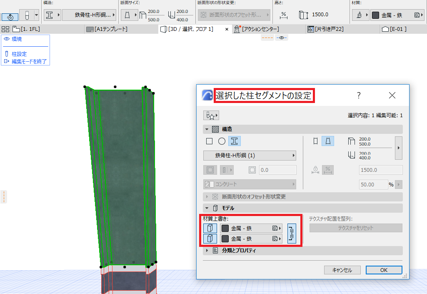This screenshot has height=294, width=427.
Task: Switch to the [1. 1FL] tab
Action: pos(27,29)
